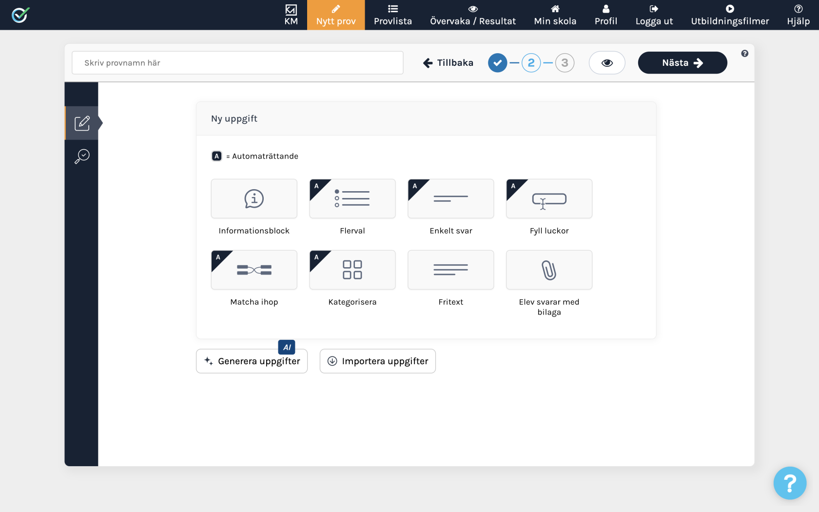Click the 'Matcha ihop' label text
This screenshot has width=819, height=512.
tap(254, 302)
